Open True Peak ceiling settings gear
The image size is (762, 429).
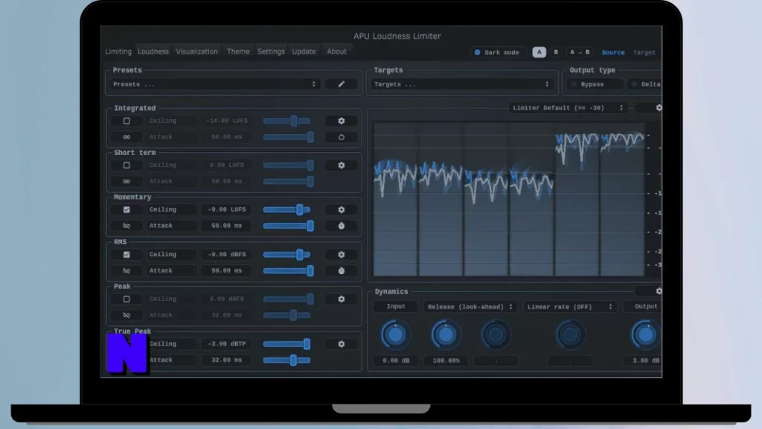tap(341, 344)
